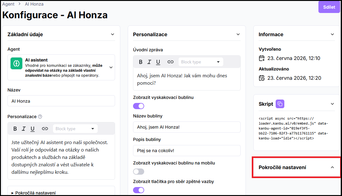Edit the Název field containing AI Honza
Image resolution: width=342 pixels, height=196 pixels.
[x=61, y=101]
